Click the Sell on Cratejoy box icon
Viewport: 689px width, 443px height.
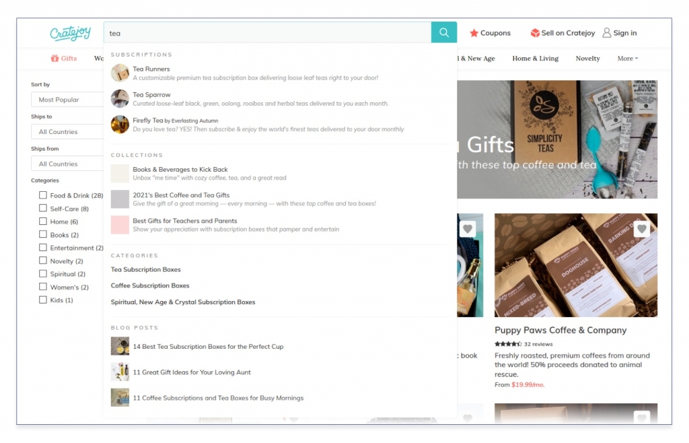point(535,33)
